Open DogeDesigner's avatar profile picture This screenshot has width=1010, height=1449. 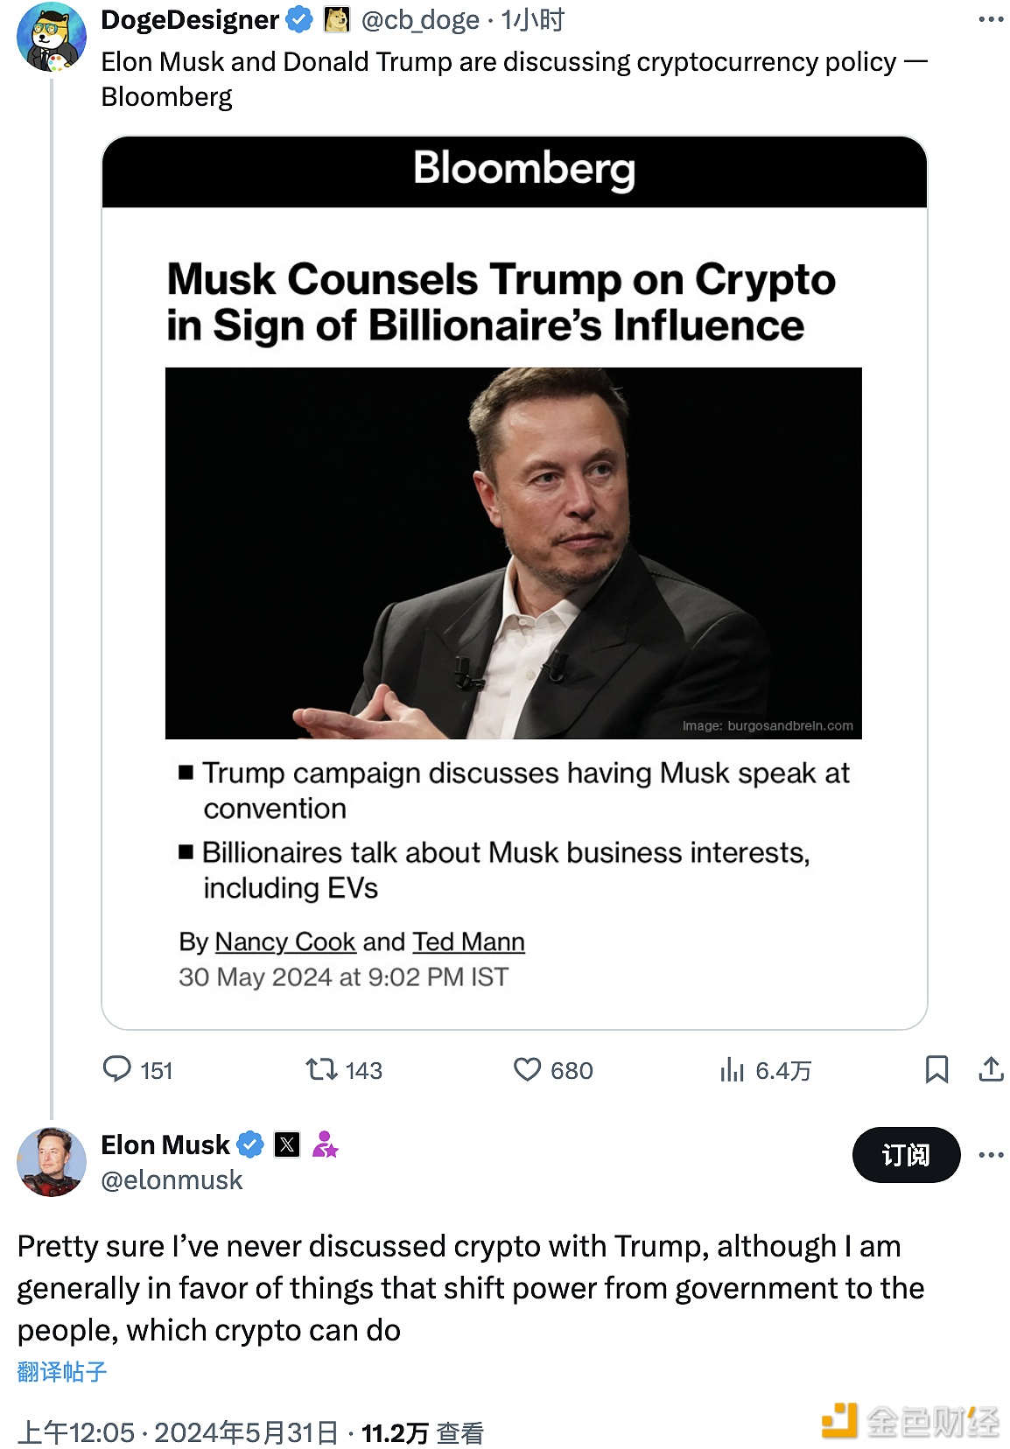52,37
